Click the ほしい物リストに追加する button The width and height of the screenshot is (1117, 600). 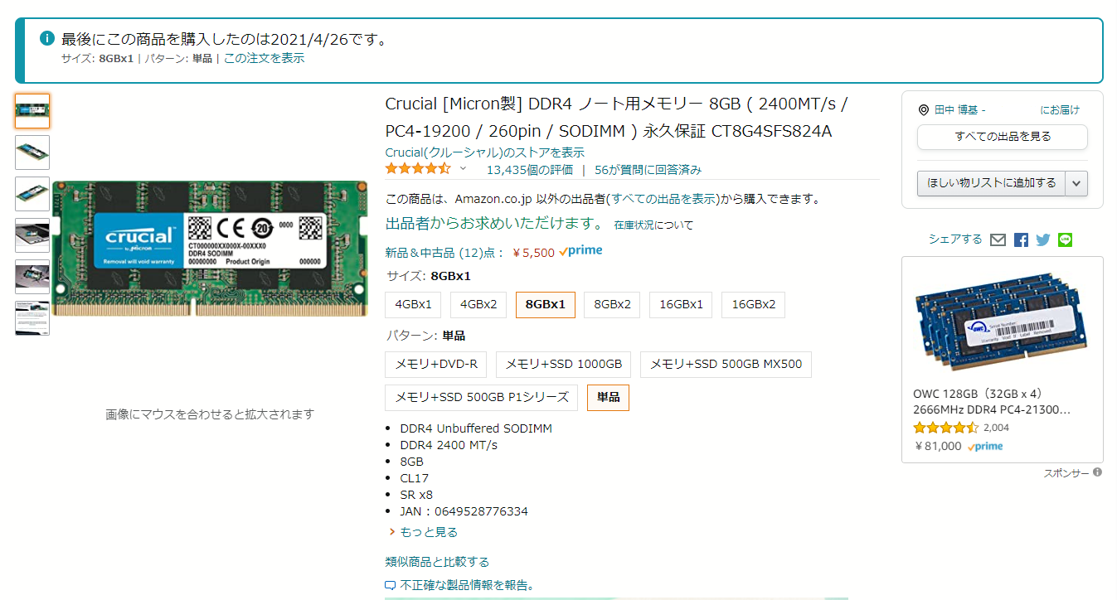point(992,183)
